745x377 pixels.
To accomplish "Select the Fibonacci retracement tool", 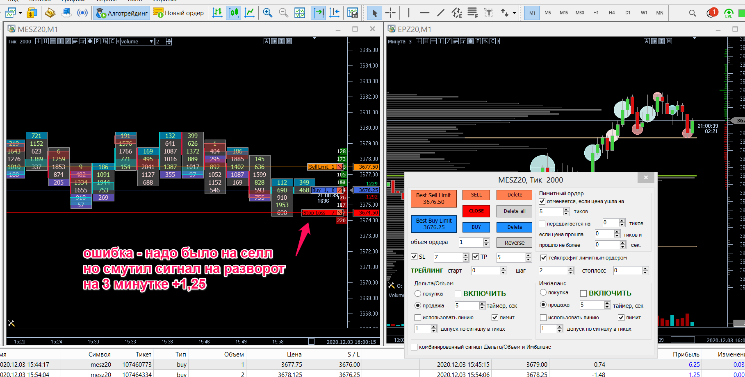I will click(473, 13).
